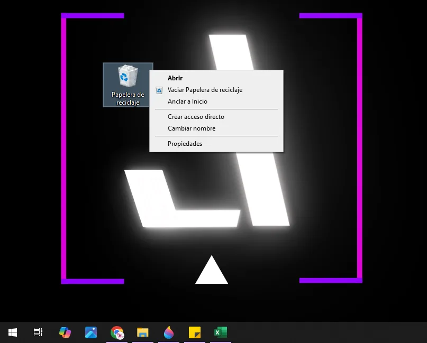Choose Abrir in the context menu
This screenshot has width=427, height=343.
pos(216,78)
